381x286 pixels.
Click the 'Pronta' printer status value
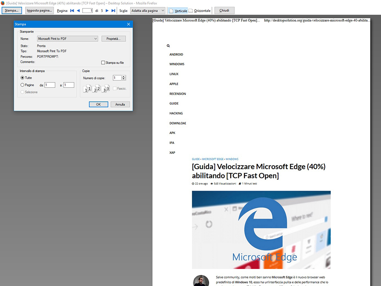(x=41, y=46)
